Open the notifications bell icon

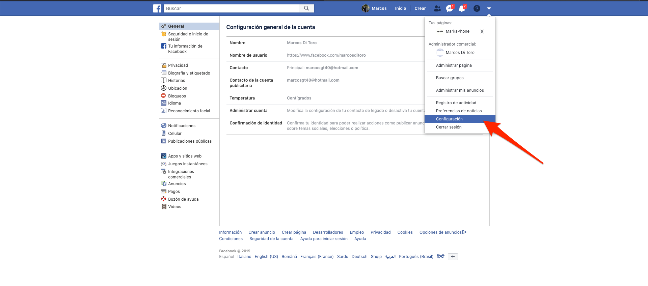(461, 8)
